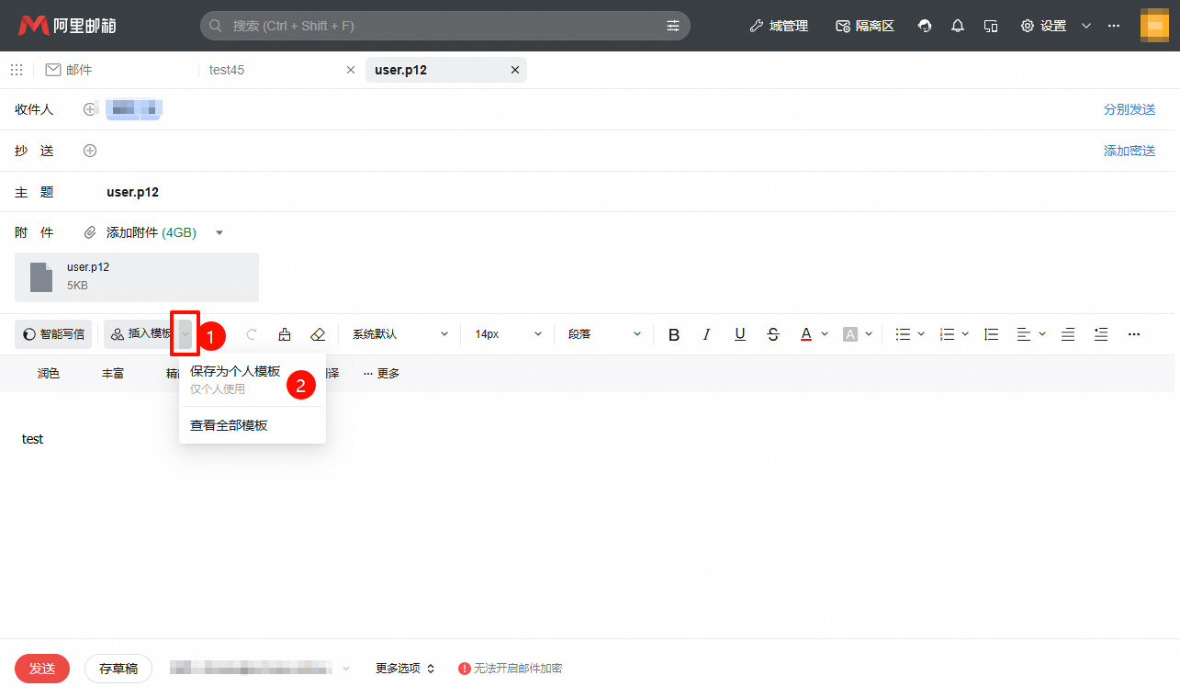This screenshot has width=1180, height=698.
Task: Apply the red font color
Action: [x=806, y=334]
